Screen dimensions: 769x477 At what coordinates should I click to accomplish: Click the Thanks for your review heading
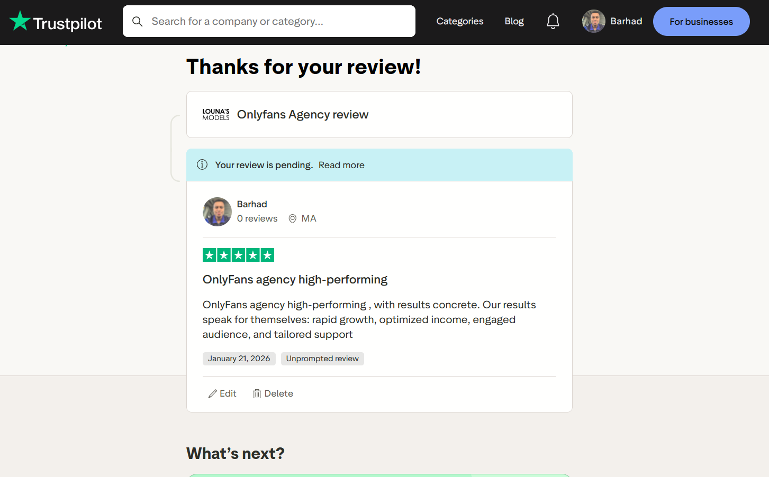pos(304,67)
